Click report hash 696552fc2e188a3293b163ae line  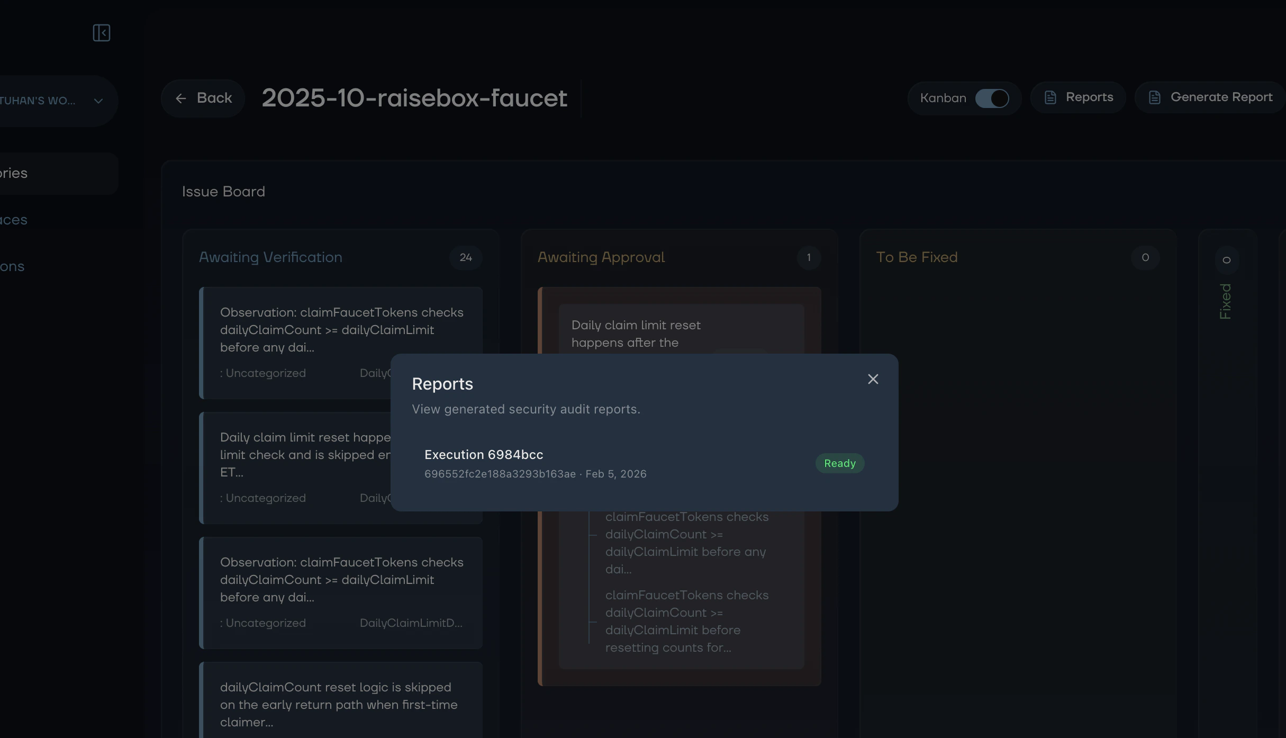(535, 474)
